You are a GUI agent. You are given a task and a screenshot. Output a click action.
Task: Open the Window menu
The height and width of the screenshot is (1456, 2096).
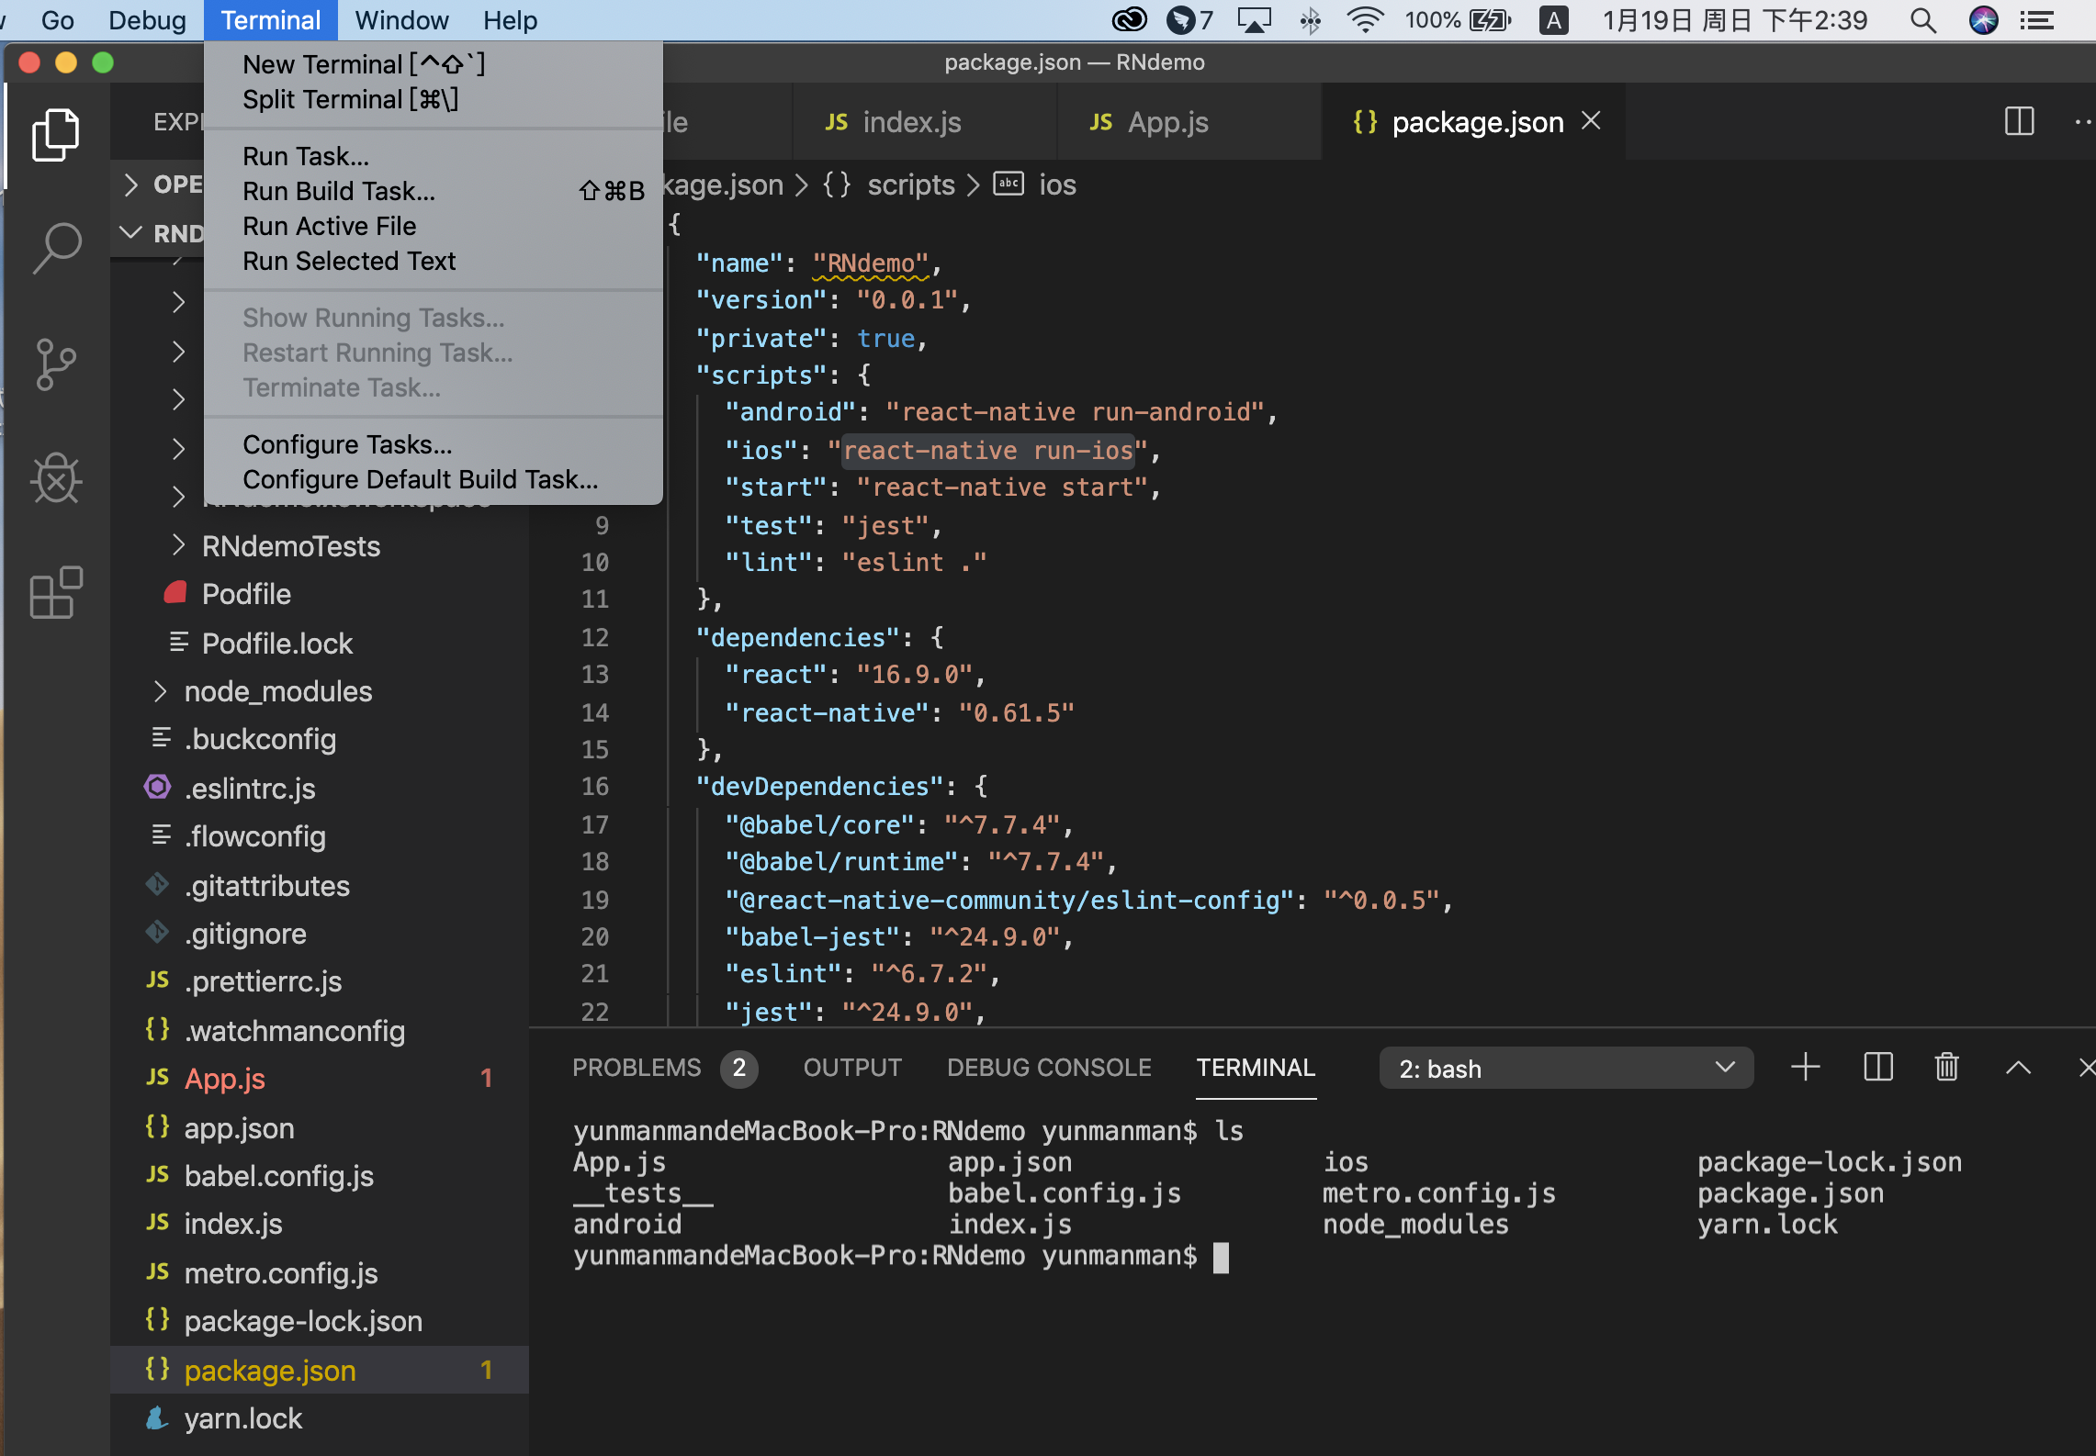[401, 20]
